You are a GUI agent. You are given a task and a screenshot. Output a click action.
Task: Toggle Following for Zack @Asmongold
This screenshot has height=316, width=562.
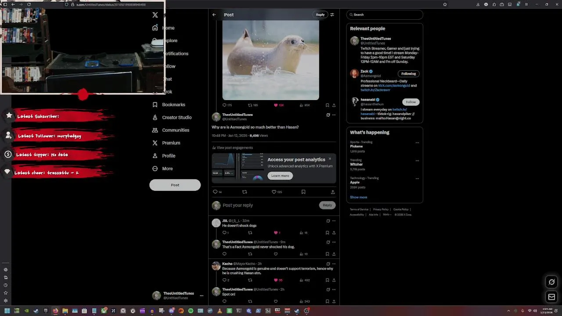pyautogui.click(x=408, y=74)
